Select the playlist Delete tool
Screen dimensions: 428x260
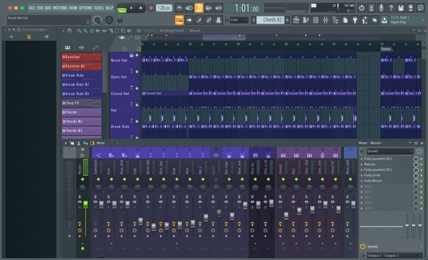[x=92, y=31]
